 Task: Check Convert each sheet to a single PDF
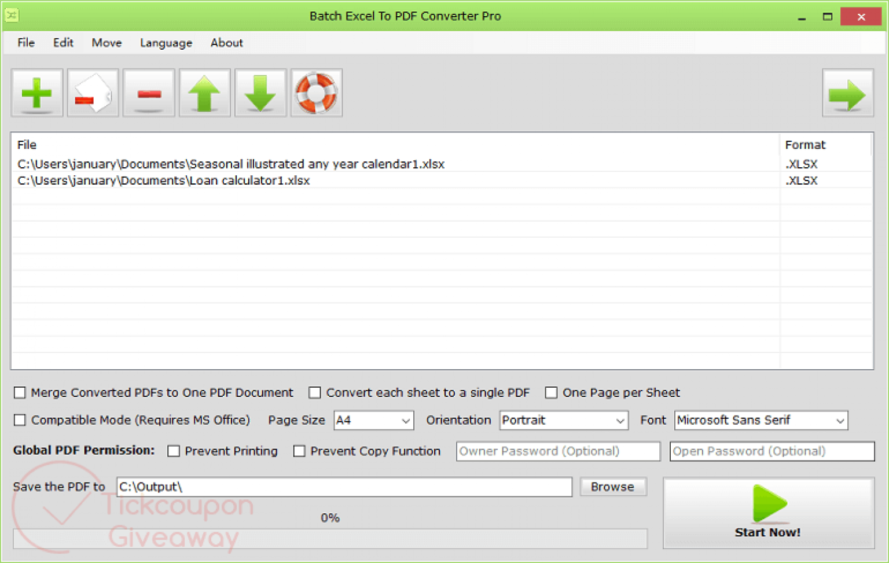[x=315, y=393]
